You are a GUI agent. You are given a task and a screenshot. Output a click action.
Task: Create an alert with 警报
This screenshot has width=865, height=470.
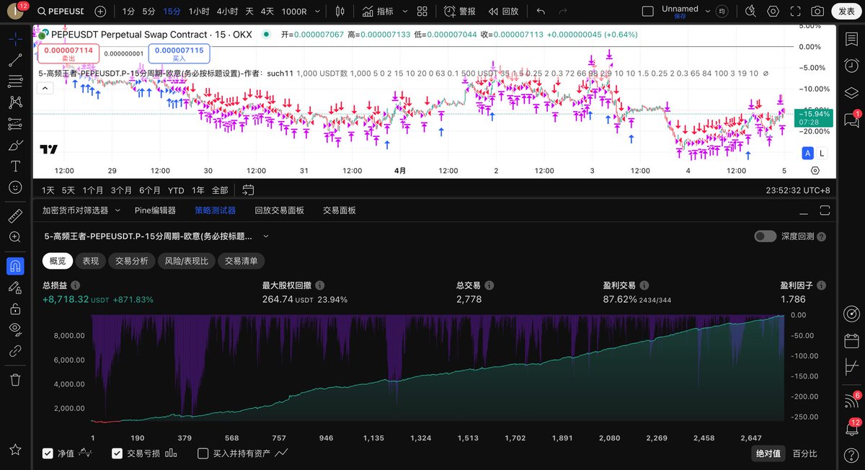(461, 12)
